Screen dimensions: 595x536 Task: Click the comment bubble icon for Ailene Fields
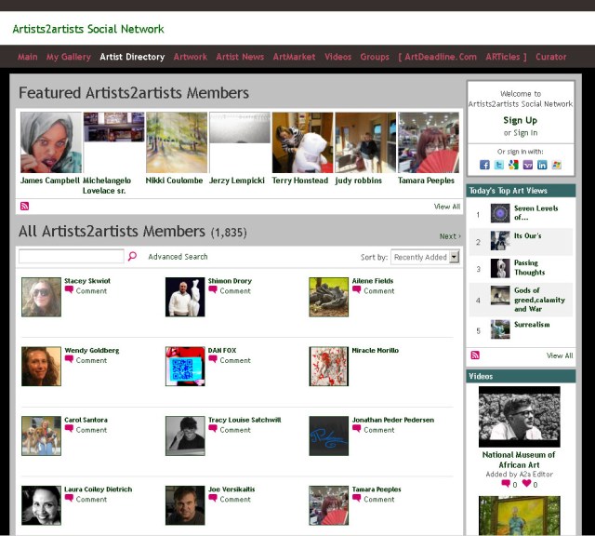(x=357, y=289)
